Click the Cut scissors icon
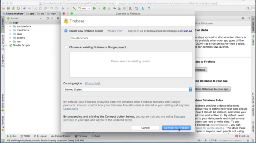The height and width of the screenshot is (143, 256). pos(35,8)
